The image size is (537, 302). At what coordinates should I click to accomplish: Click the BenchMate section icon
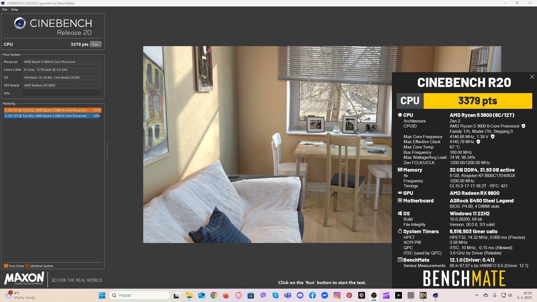[400, 260]
